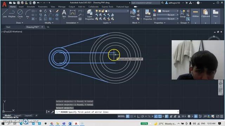Viewport: 225px width, 126px height.
Task: Switch to the Layout1 tab
Action: coord(18,115)
